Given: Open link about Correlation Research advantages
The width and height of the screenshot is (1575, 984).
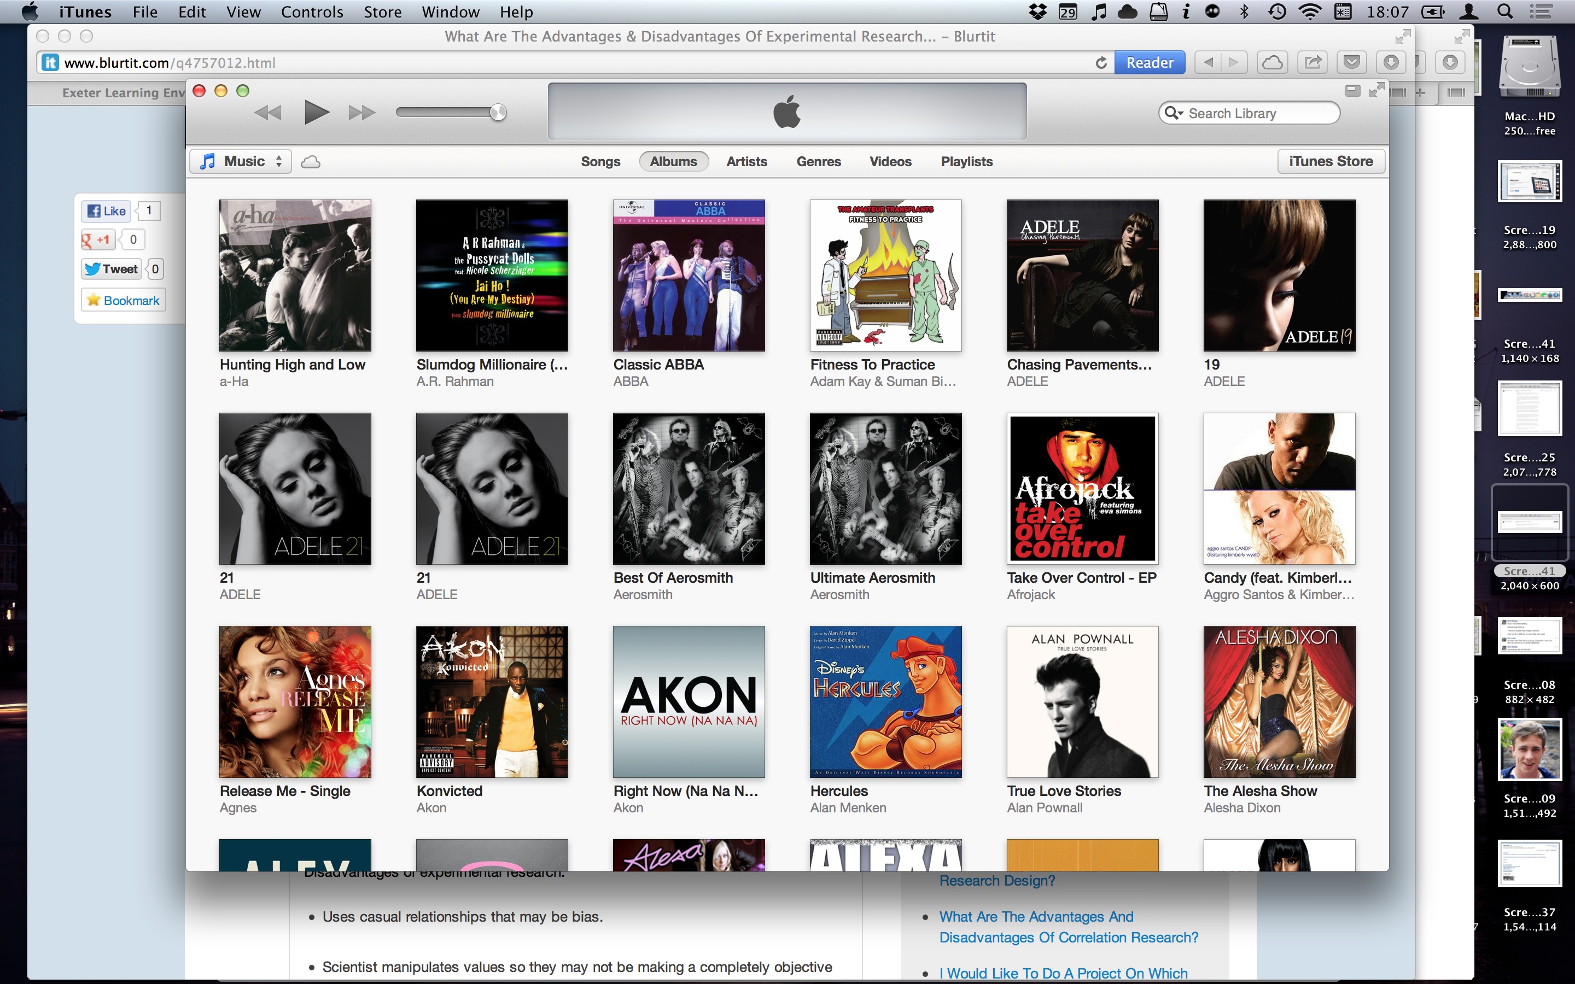Looking at the screenshot, I should tap(1069, 927).
